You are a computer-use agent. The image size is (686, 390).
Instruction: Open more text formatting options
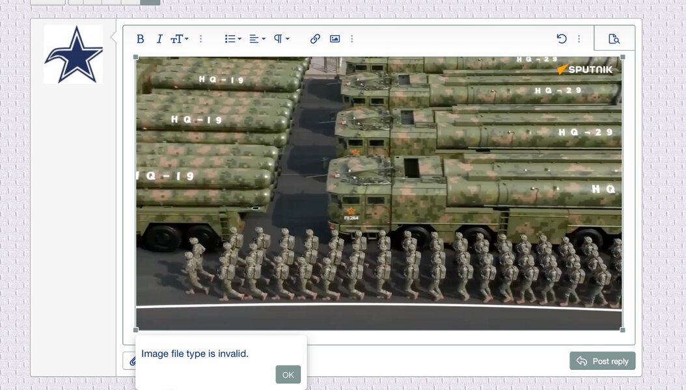(x=201, y=39)
